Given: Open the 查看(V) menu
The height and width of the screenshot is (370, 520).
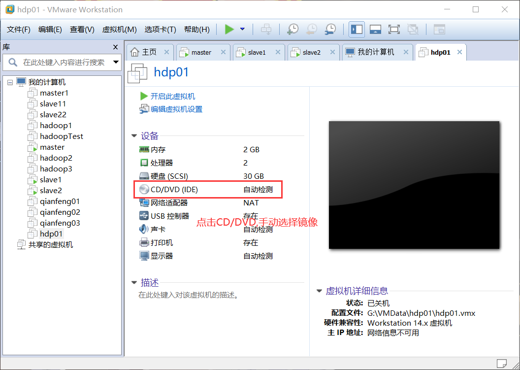Looking at the screenshot, I should [x=82, y=30].
